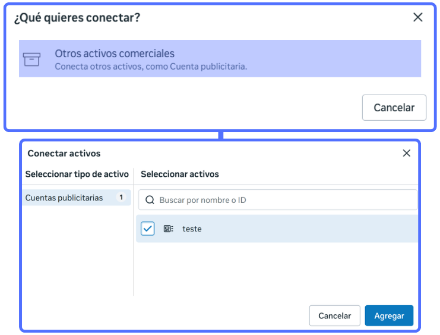Click the "Conecta otros activos" description text
The image size is (440, 335).
pos(151,67)
